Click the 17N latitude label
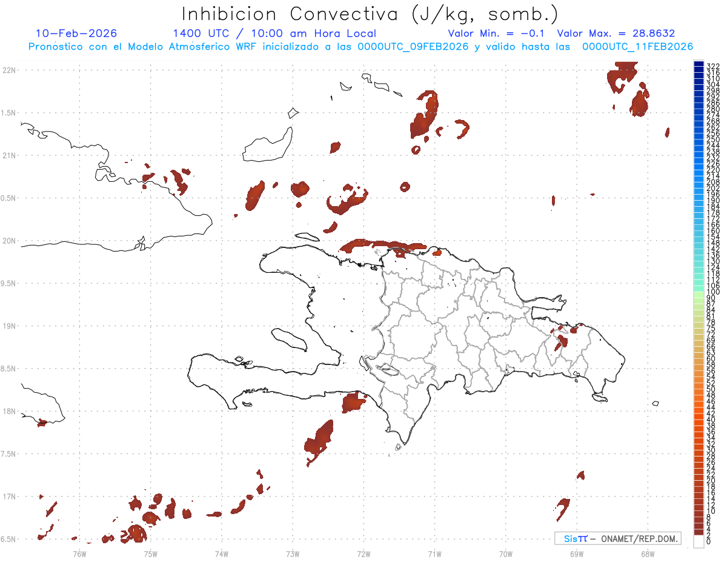Image resolution: width=727 pixels, height=562 pixels. coord(9,497)
